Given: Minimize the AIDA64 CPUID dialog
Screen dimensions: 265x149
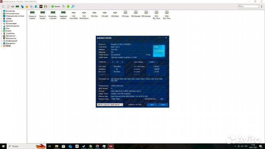Looking at the screenshot, I should tap(160, 38).
